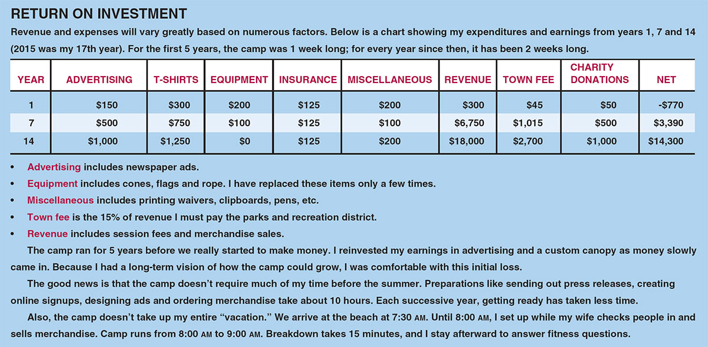Click the RETURN ON INVESTMENT heading
The height and width of the screenshot is (347, 708).
point(99,14)
